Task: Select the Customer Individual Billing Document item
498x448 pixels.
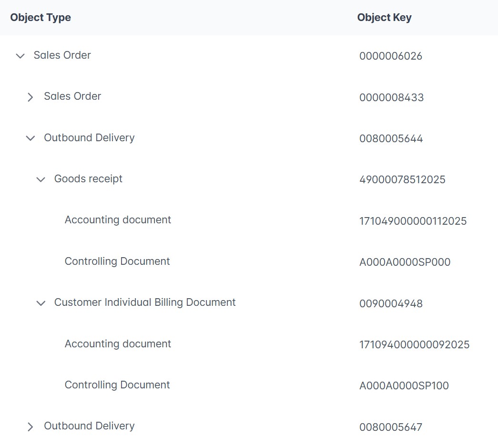Action: (x=145, y=302)
